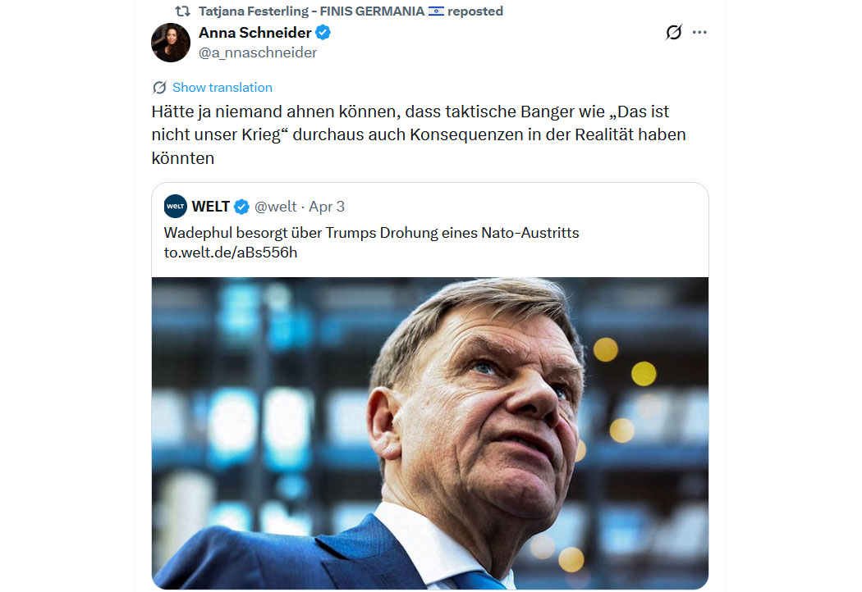
Task: Open the @a_nnaschneider handle
Action: point(258,52)
